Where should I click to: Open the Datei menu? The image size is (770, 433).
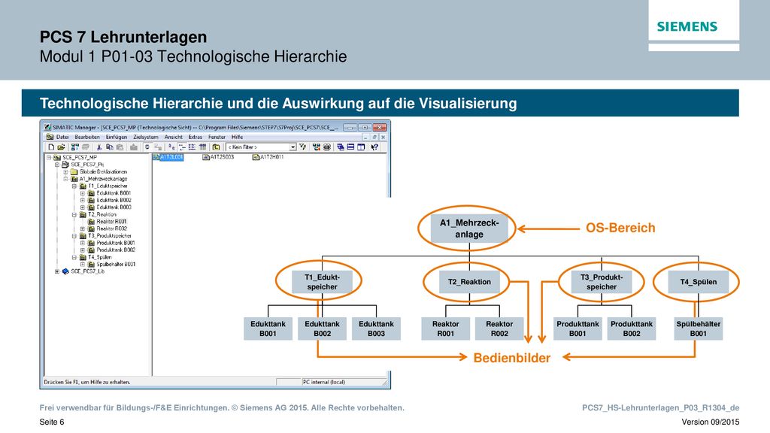[x=62, y=137]
